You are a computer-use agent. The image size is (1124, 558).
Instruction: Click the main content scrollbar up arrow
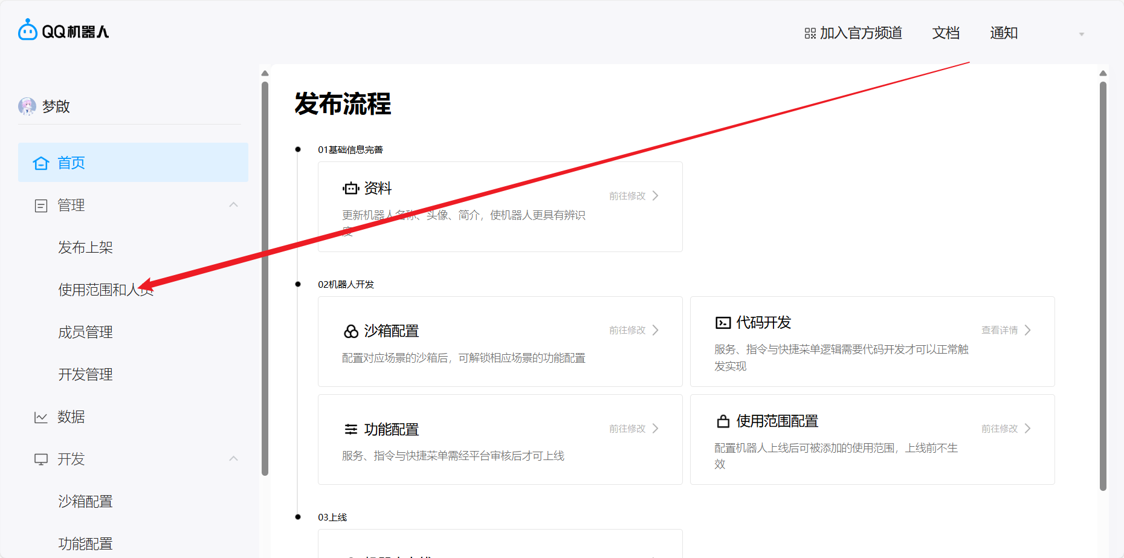coord(1103,73)
